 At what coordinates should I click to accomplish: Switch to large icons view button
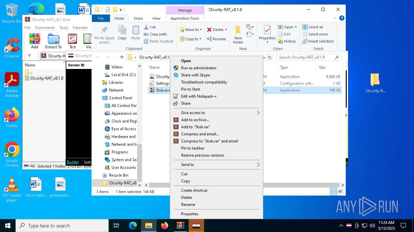click(x=340, y=192)
